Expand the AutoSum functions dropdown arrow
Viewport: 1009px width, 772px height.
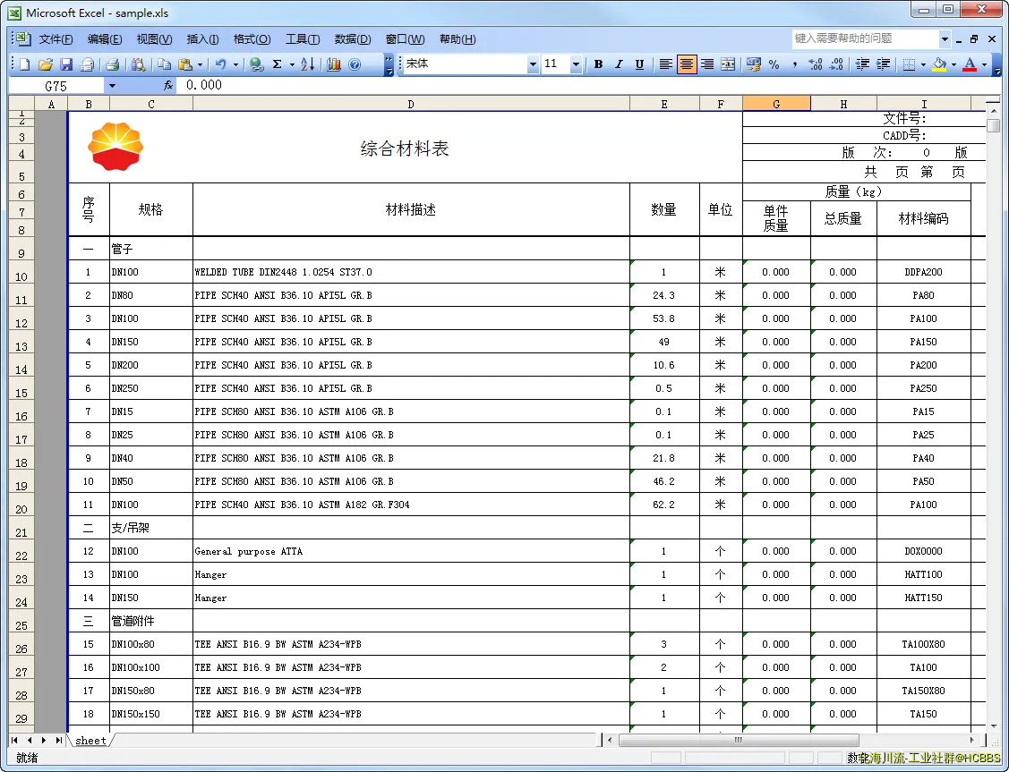click(x=292, y=64)
